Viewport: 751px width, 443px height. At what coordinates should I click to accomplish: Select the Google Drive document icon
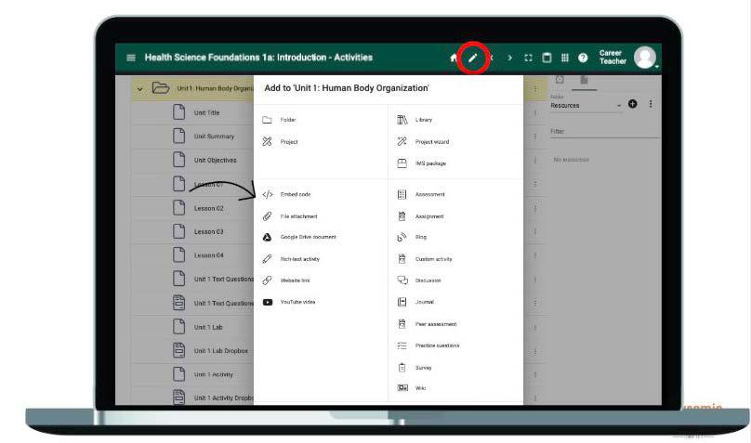pyautogui.click(x=268, y=237)
